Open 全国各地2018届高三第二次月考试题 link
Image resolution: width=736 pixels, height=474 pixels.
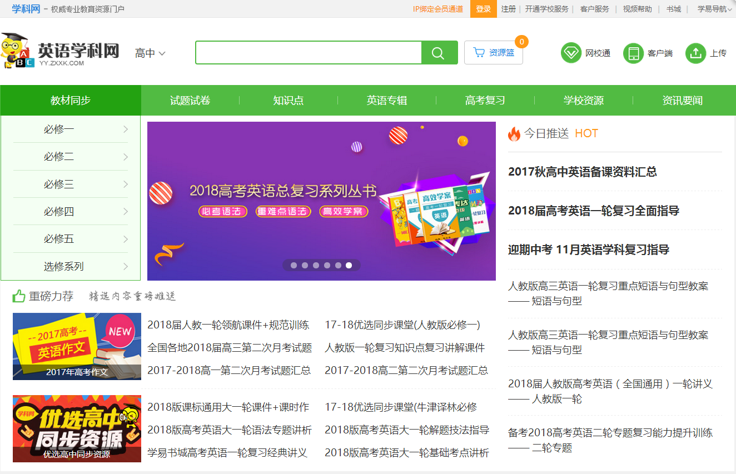(x=230, y=348)
